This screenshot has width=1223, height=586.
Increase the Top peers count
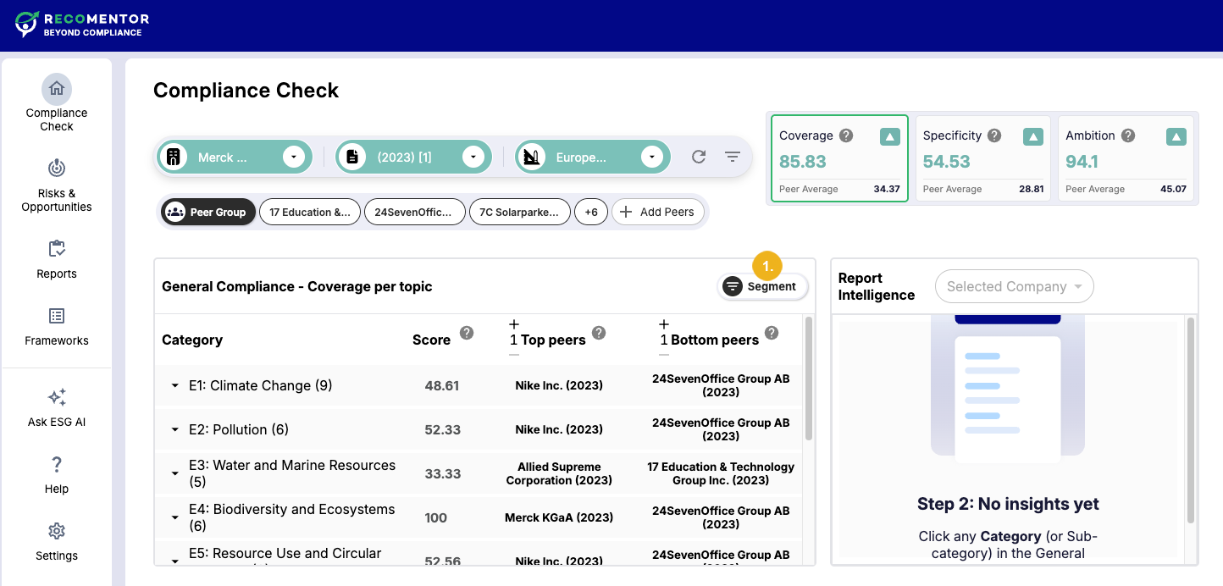pos(513,324)
